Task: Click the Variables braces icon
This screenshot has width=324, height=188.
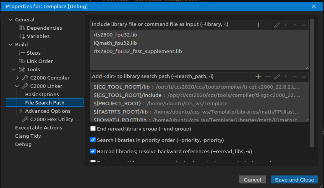Action: point(22,36)
